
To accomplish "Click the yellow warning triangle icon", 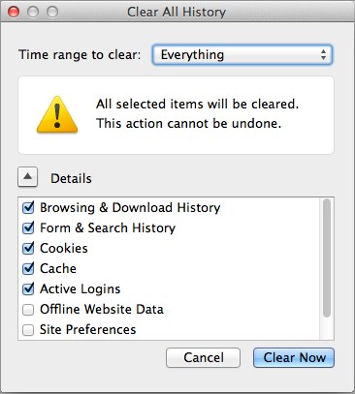I will (57, 115).
